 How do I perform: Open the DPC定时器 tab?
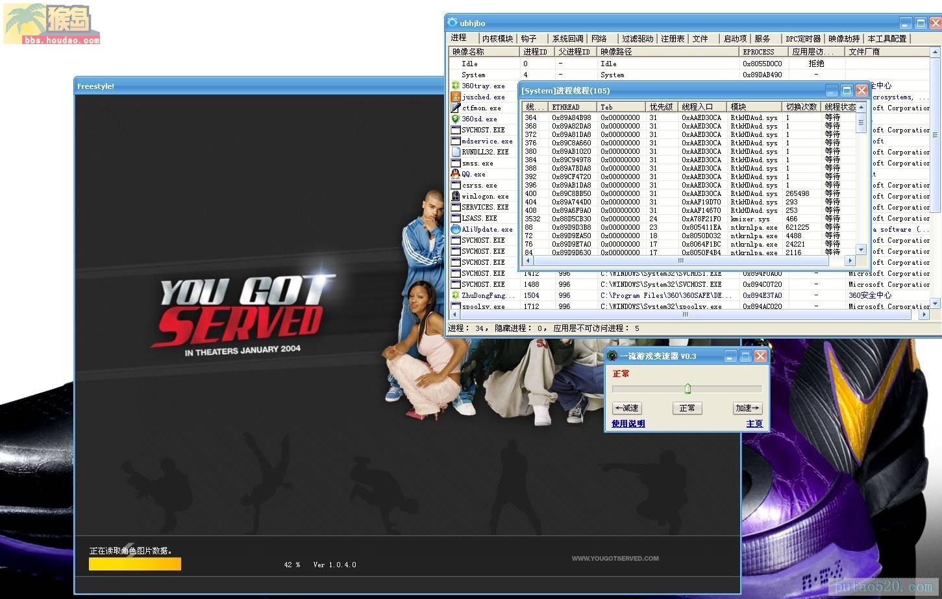coord(803,38)
